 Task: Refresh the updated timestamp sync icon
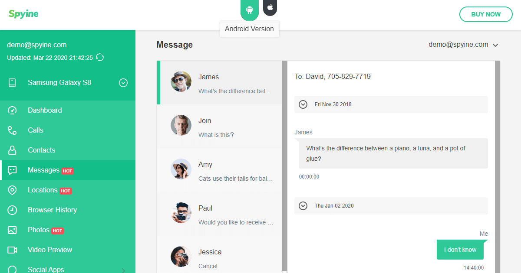pyautogui.click(x=100, y=57)
